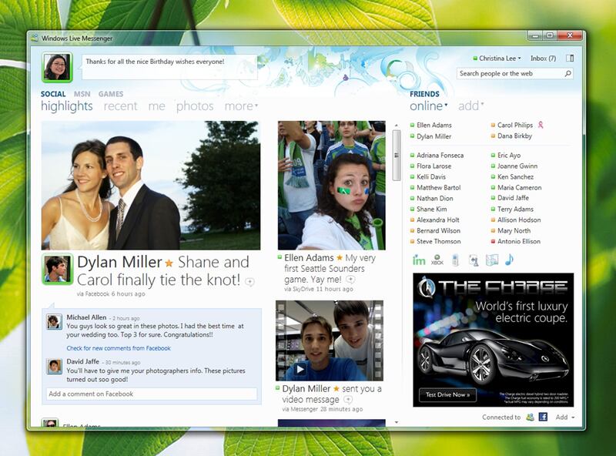Click the mobile device icon below friends

[x=455, y=260]
